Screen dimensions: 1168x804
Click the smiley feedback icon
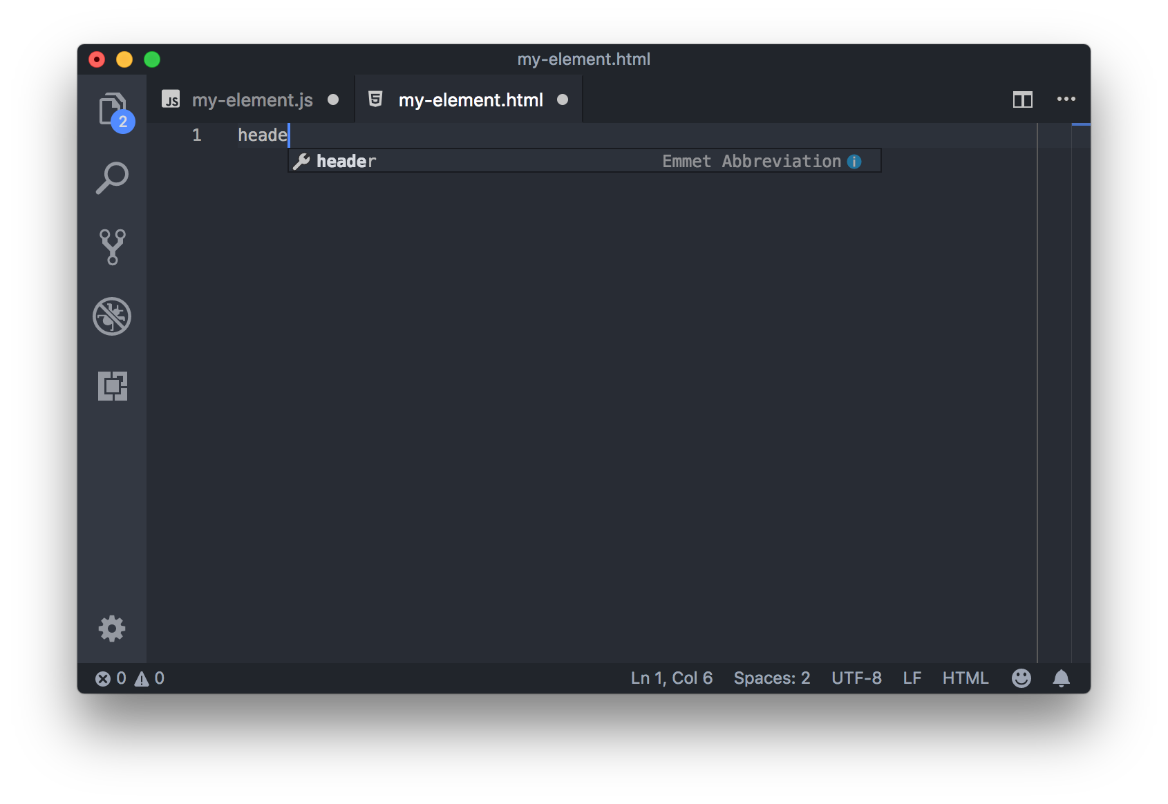pyautogui.click(x=1021, y=678)
